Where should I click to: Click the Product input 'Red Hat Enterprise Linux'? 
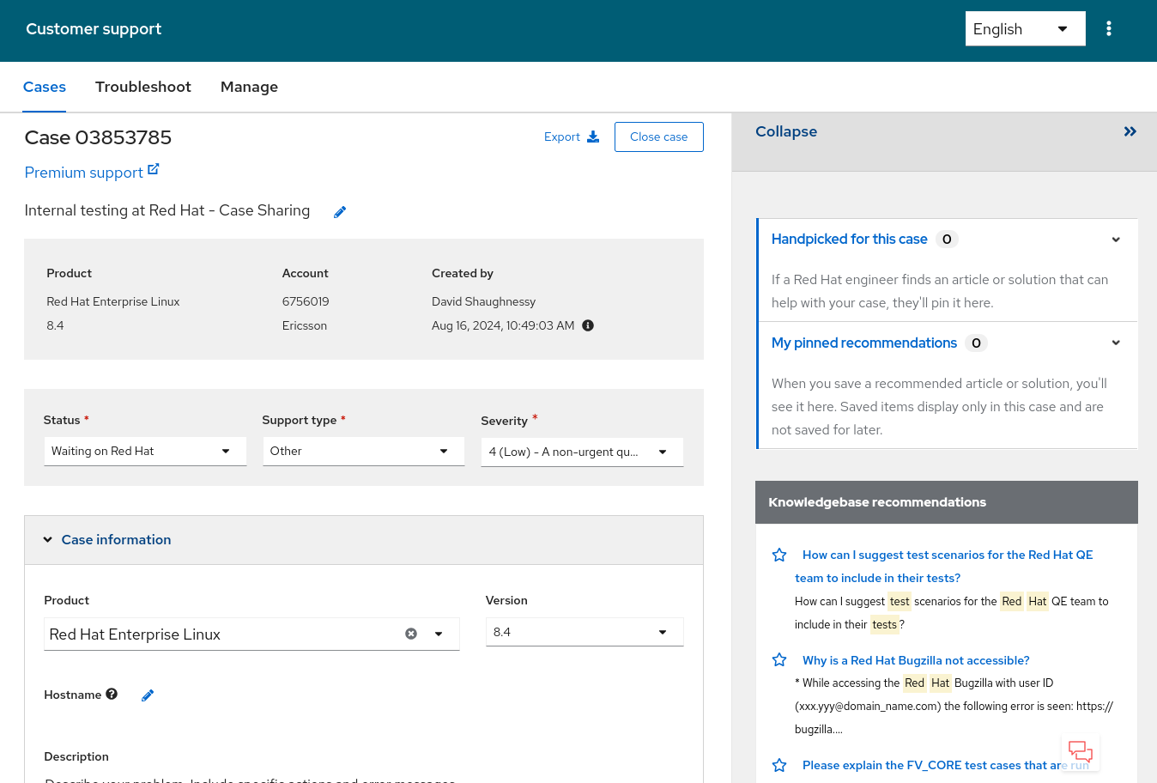tap(223, 634)
